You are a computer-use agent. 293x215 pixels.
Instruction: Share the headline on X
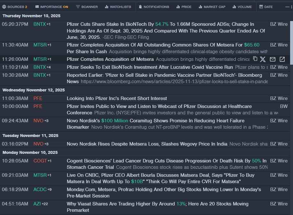[263, 59]
